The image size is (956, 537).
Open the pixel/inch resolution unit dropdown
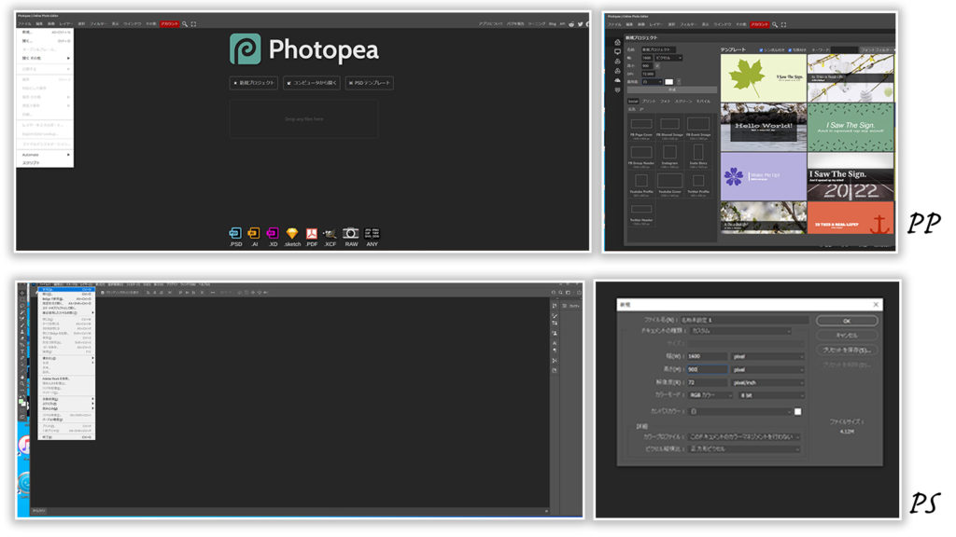click(767, 382)
